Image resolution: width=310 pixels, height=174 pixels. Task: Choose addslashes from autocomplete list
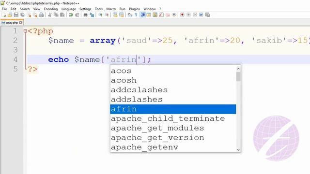click(173, 100)
